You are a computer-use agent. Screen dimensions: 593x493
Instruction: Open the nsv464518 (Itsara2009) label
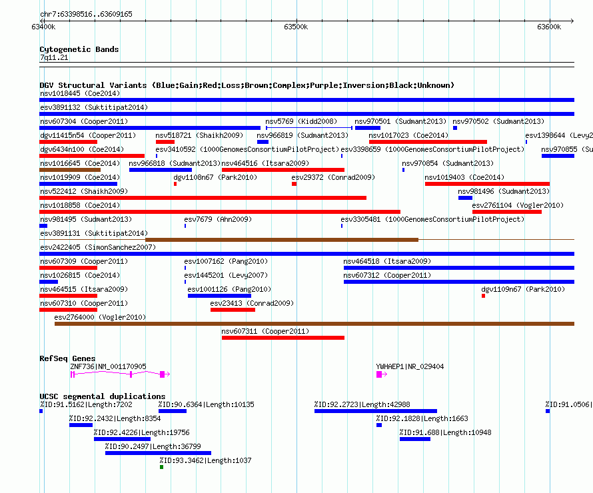[x=387, y=261]
